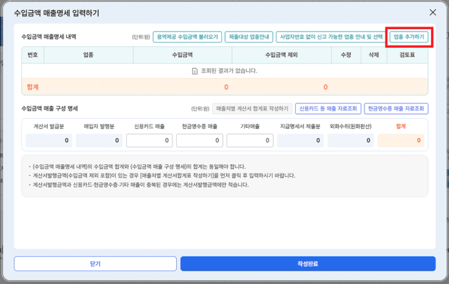
Task: Select 사업자번호 없이 신고 가능한 업종 안내 button
Action: tap(330, 37)
